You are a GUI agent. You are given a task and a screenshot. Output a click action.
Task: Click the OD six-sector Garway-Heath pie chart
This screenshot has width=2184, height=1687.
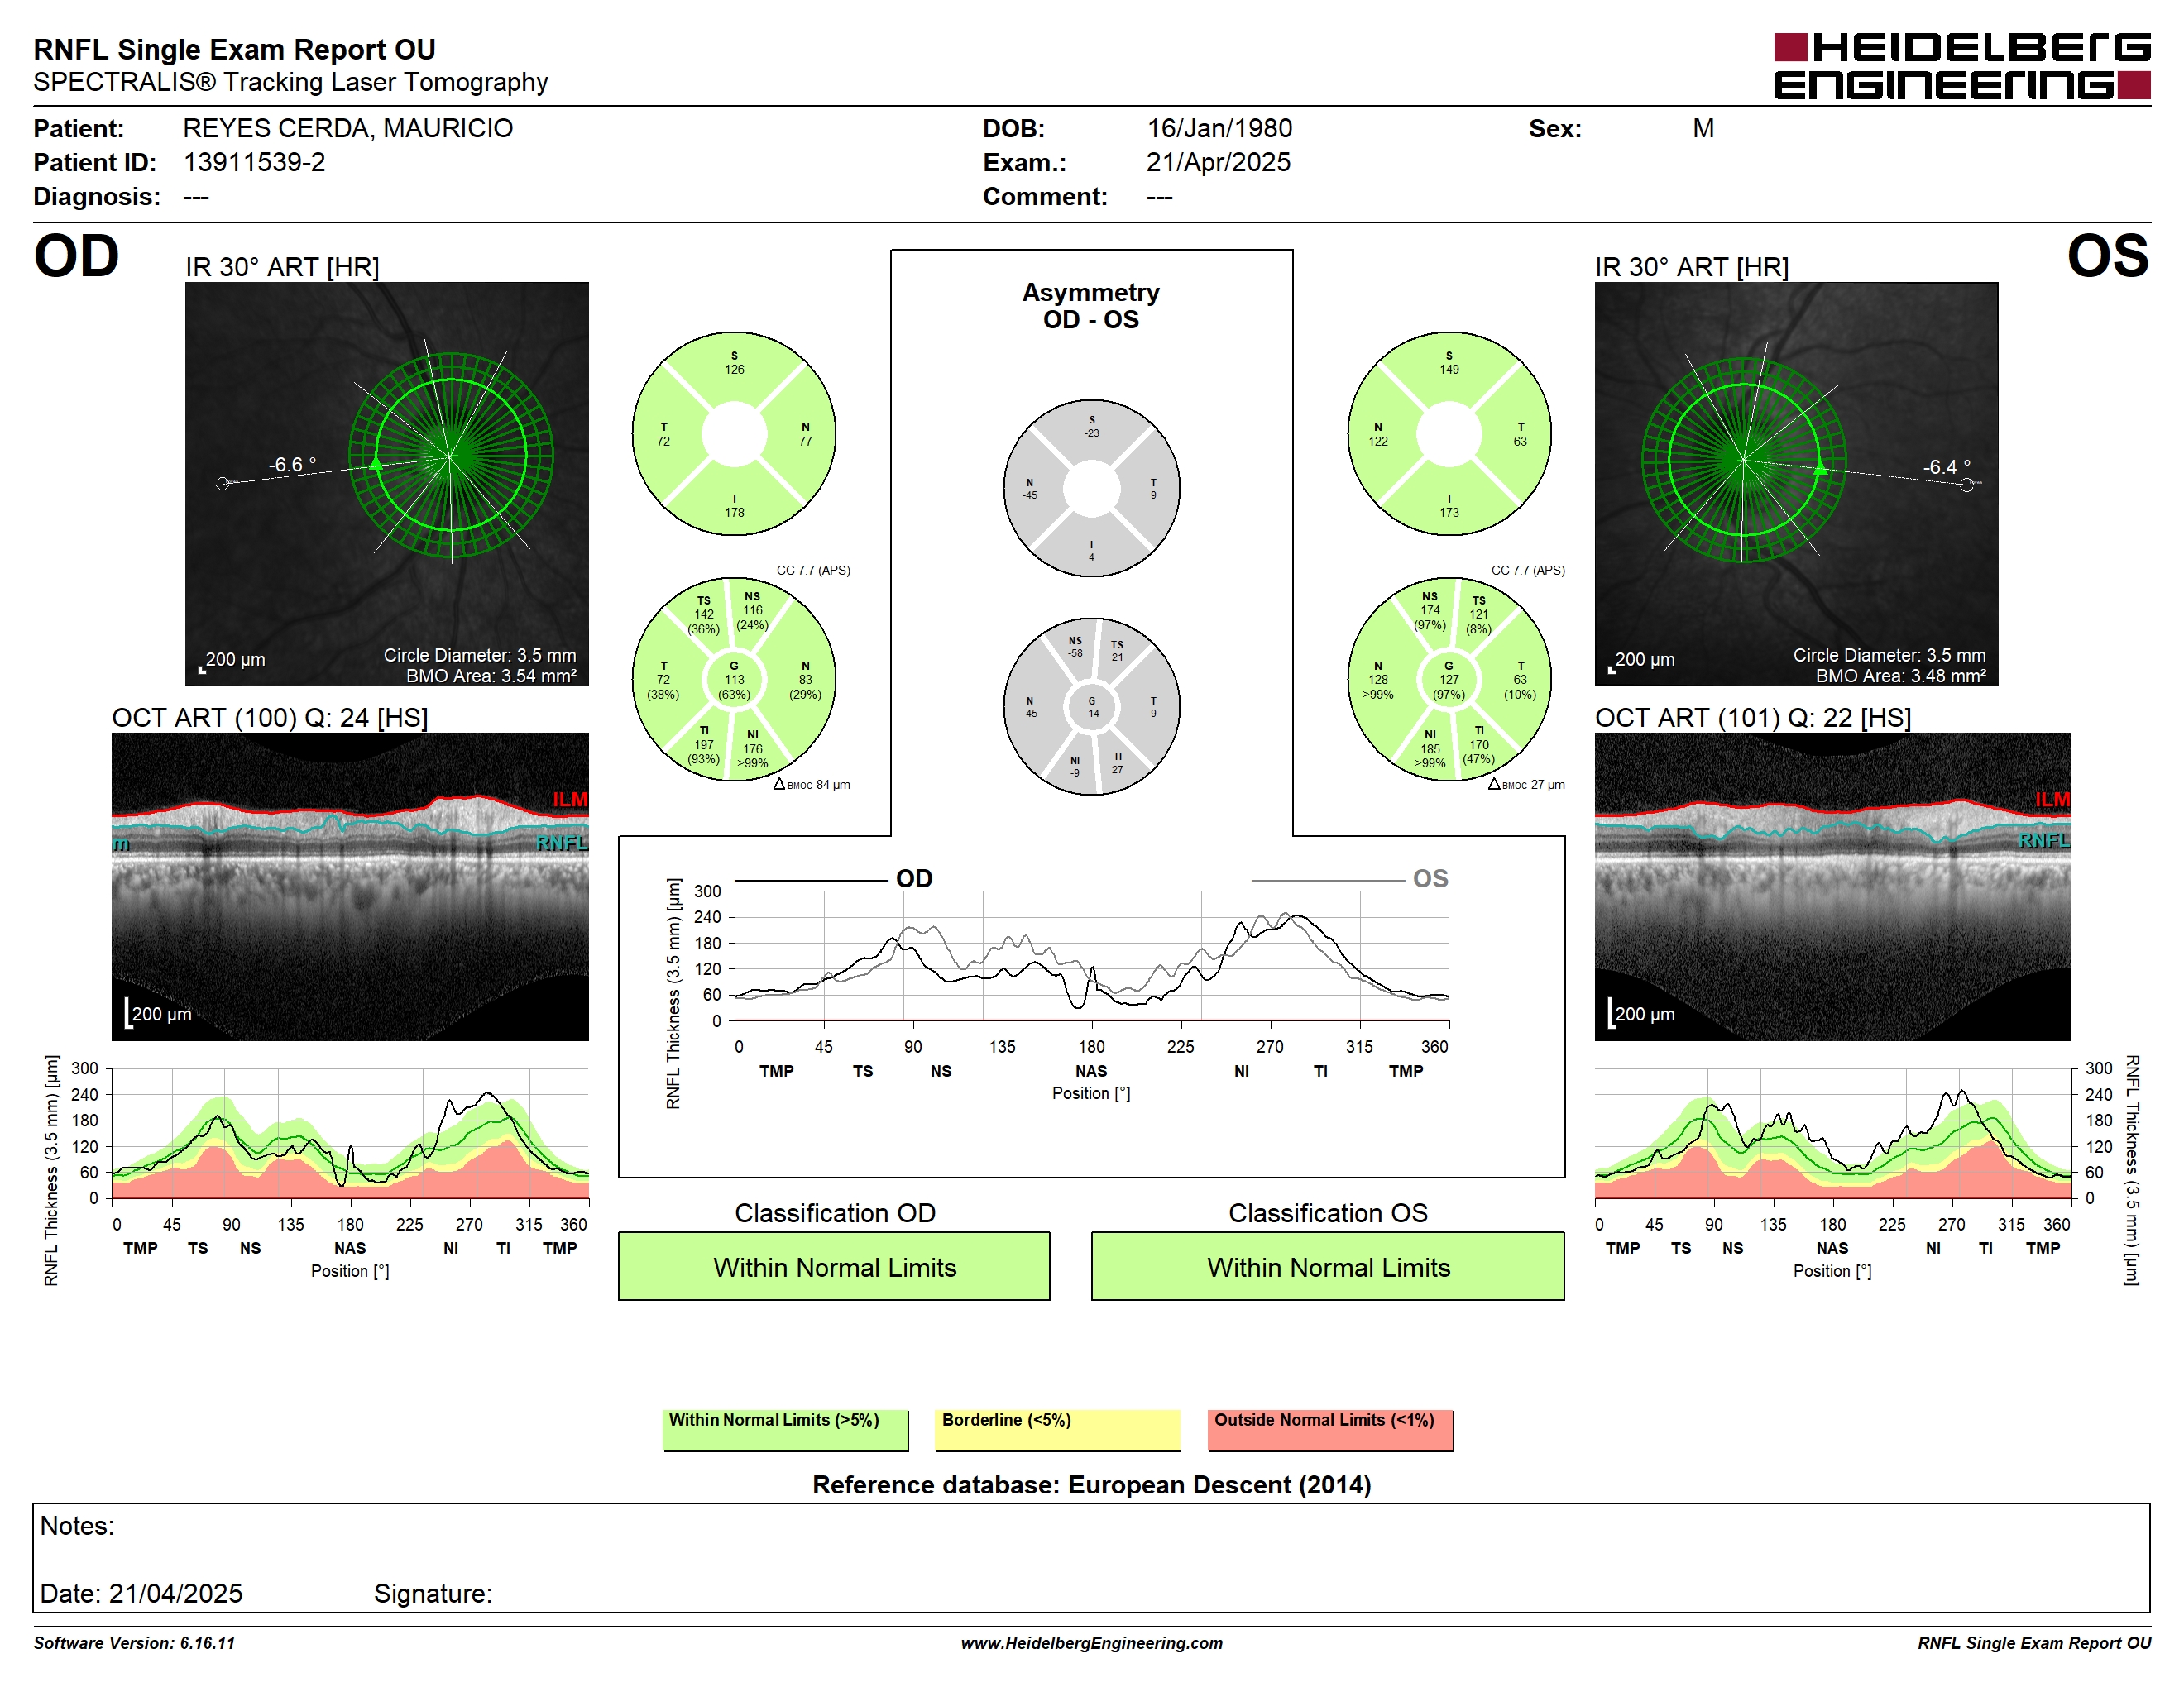click(x=734, y=679)
